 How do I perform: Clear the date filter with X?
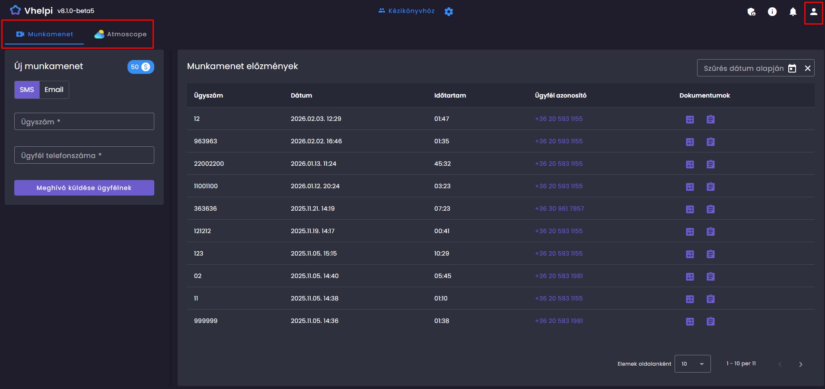(807, 68)
